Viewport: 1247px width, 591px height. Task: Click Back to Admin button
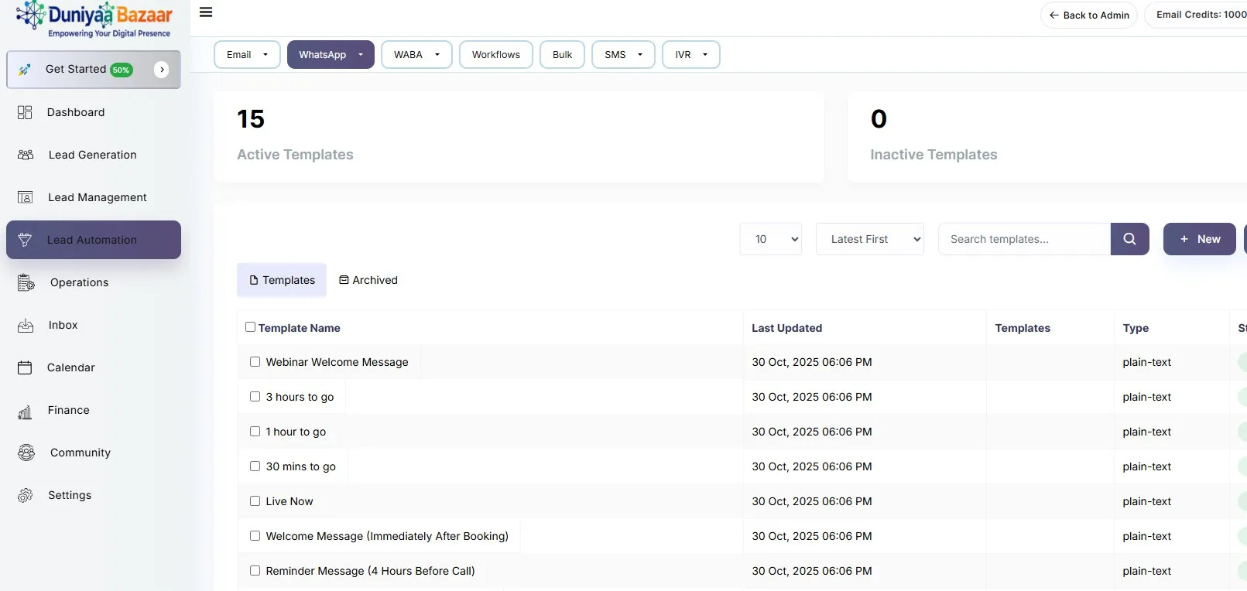tap(1088, 15)
